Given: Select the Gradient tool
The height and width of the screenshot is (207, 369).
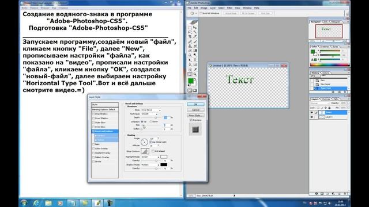Looking at the screenshot, I should [x=195, y=51].
